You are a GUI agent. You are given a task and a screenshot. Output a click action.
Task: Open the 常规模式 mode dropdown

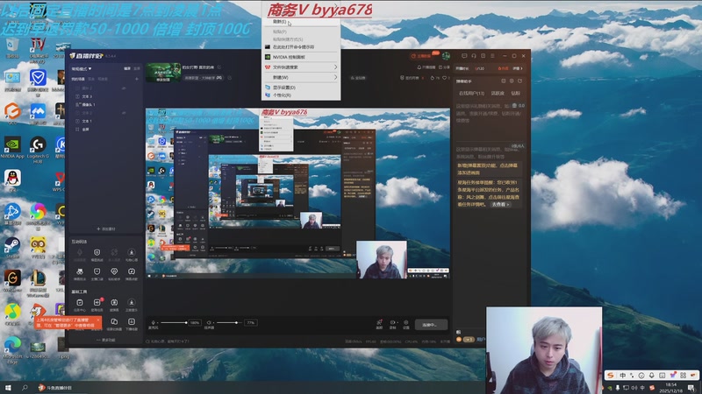82,69
